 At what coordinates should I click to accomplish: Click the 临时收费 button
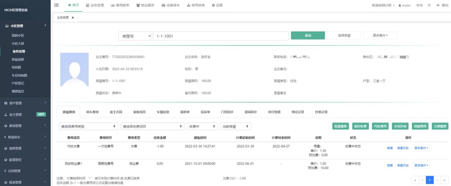coord(360,126)
